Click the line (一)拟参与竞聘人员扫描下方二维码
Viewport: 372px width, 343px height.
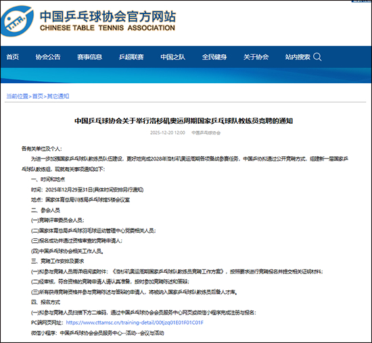[143, 313]
